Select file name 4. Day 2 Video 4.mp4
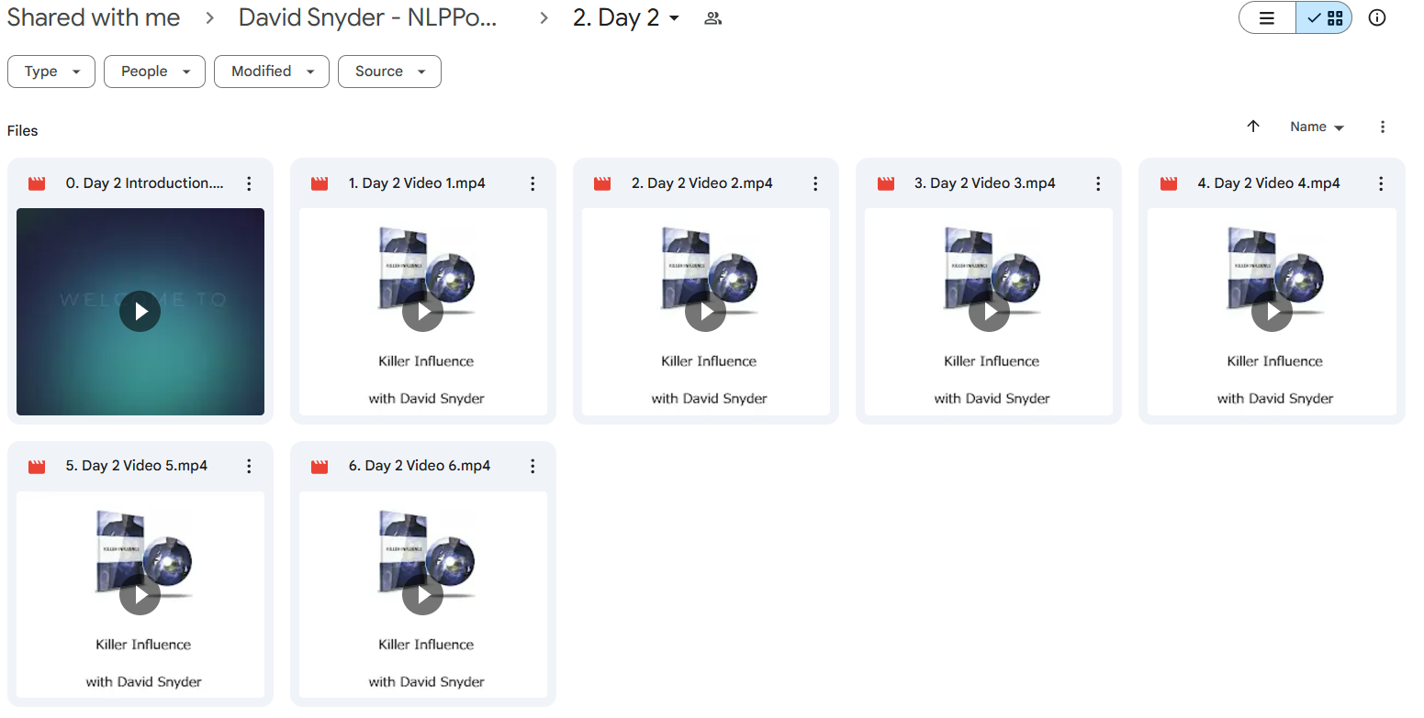This screenshot has width=1424, height=718. (x=1269, y=183)
